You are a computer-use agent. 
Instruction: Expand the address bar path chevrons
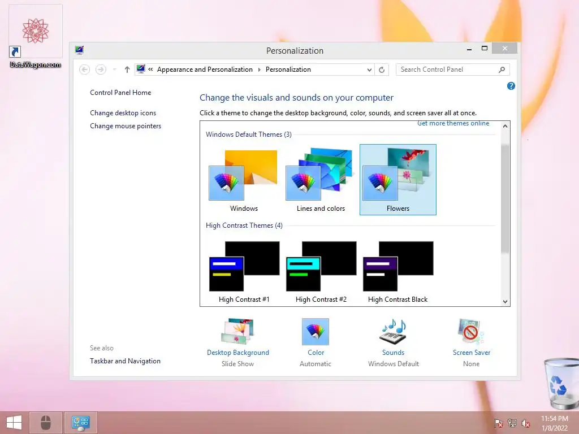pyautogui.click(x=150, y=70)
